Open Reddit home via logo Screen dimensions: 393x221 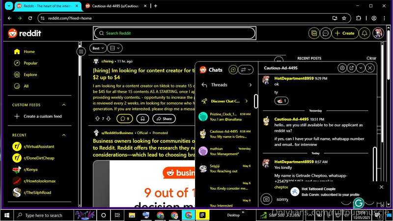click(24, 33)
